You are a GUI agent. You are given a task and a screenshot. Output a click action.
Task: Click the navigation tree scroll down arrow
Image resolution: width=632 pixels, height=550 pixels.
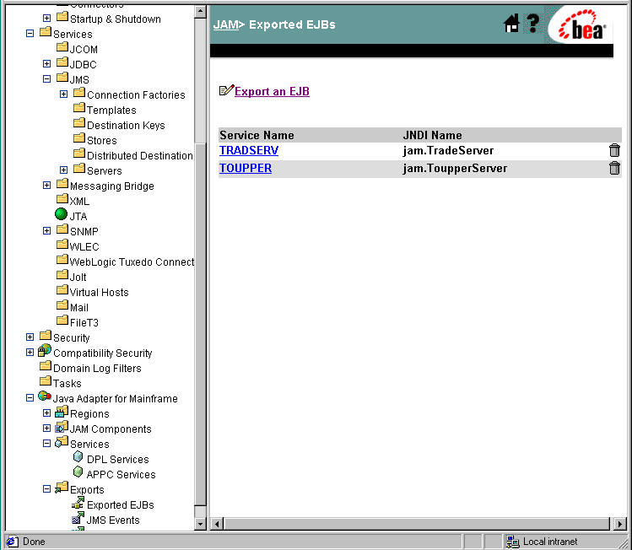tap(201, 524)
